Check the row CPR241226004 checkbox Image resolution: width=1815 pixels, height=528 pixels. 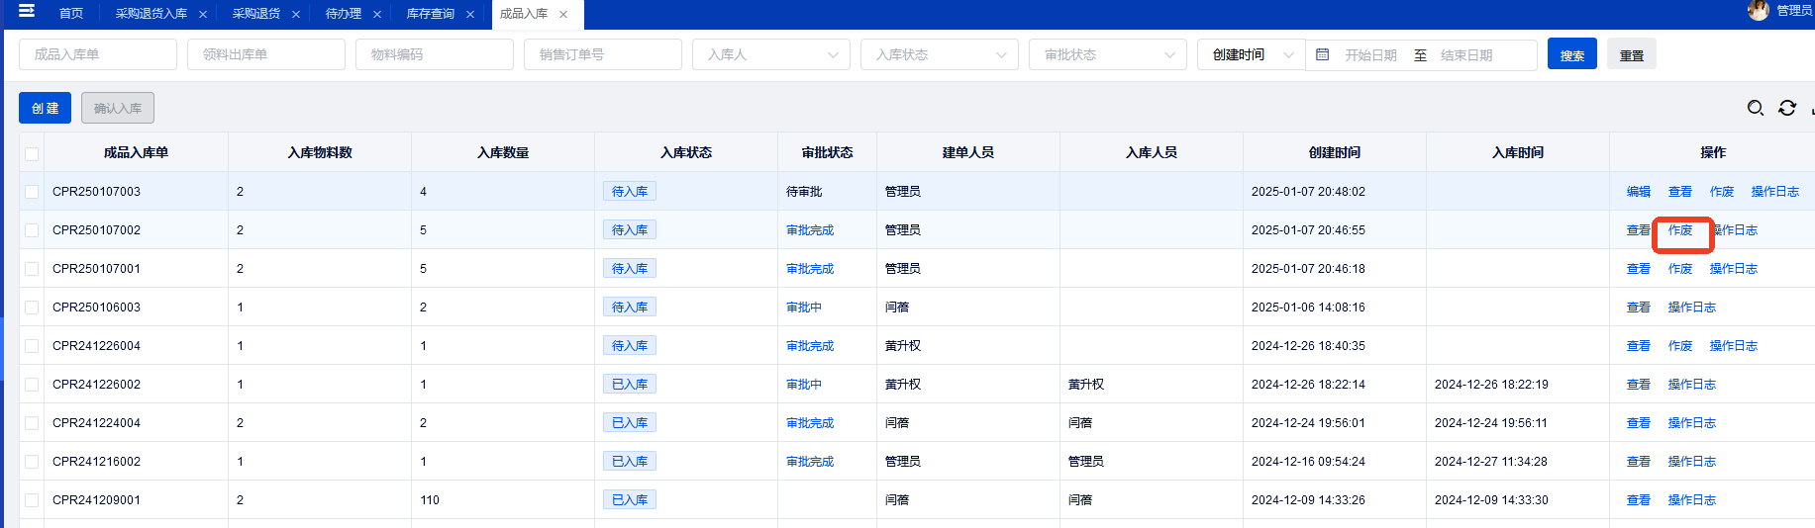pyautogui.click(x=32, y=346)
